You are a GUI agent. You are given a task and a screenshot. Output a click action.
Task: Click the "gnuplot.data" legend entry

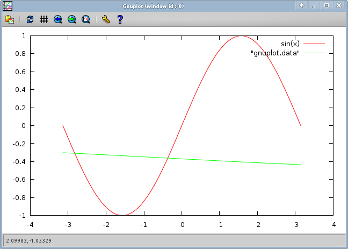[274, 53]
